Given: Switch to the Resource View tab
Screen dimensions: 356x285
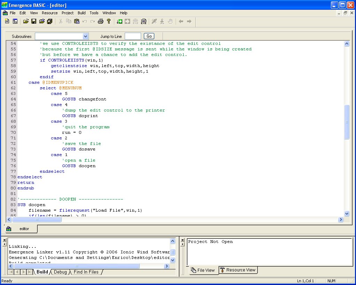Looking at the screenshot, I should pyautogui.click(x=238, y=270).
